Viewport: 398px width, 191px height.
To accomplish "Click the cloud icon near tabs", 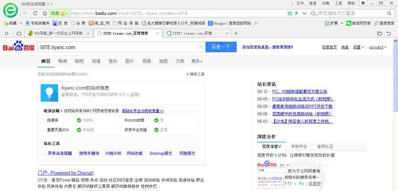I will point(19,33).
